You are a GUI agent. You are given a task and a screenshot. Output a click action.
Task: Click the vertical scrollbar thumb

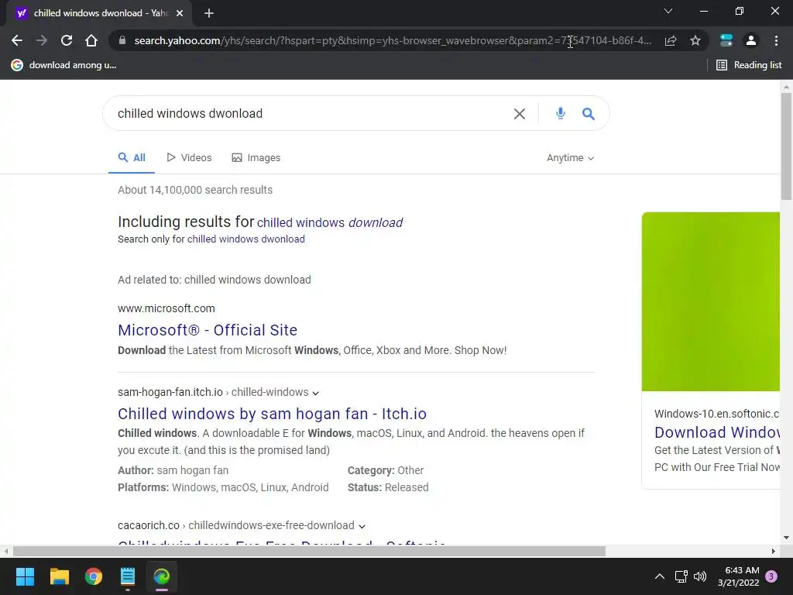point(786,146)
